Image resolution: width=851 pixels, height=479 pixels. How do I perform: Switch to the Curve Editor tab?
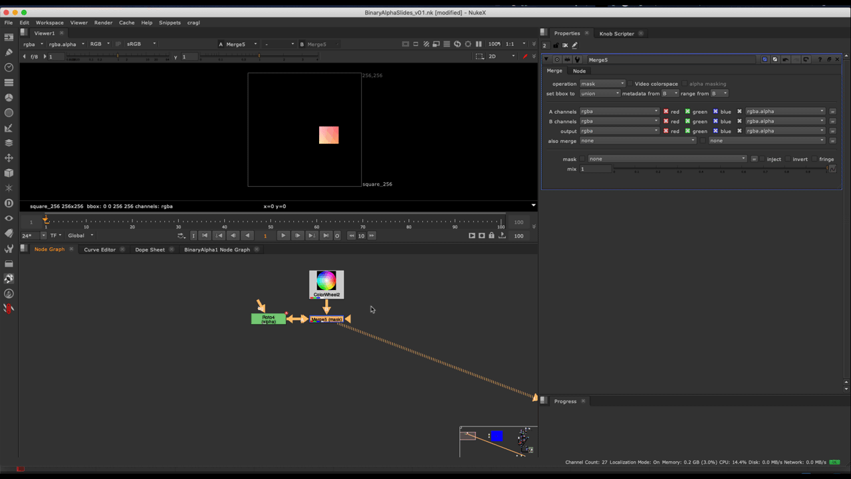click(x=100, y=249)
